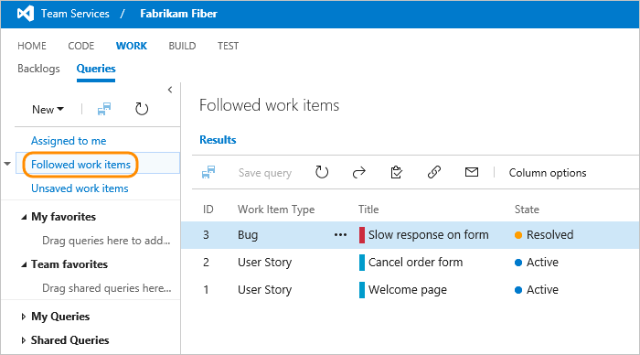
Task: Open work item titled Welcome page
Action: point(408,290)
